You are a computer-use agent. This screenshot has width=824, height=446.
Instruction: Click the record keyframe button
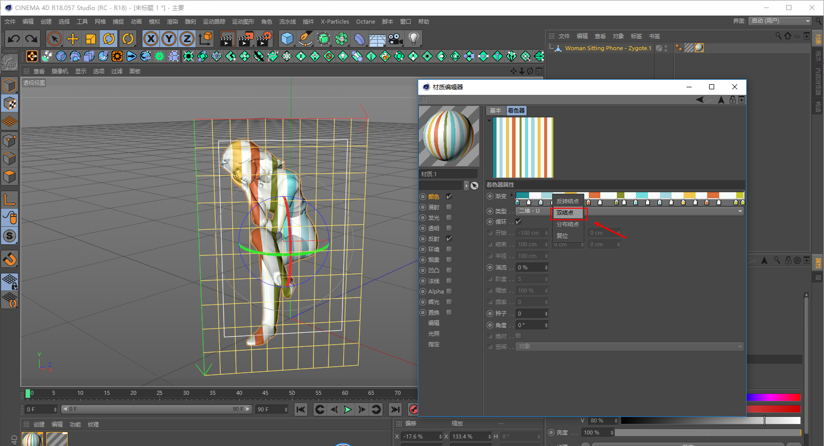click(413, 409)
